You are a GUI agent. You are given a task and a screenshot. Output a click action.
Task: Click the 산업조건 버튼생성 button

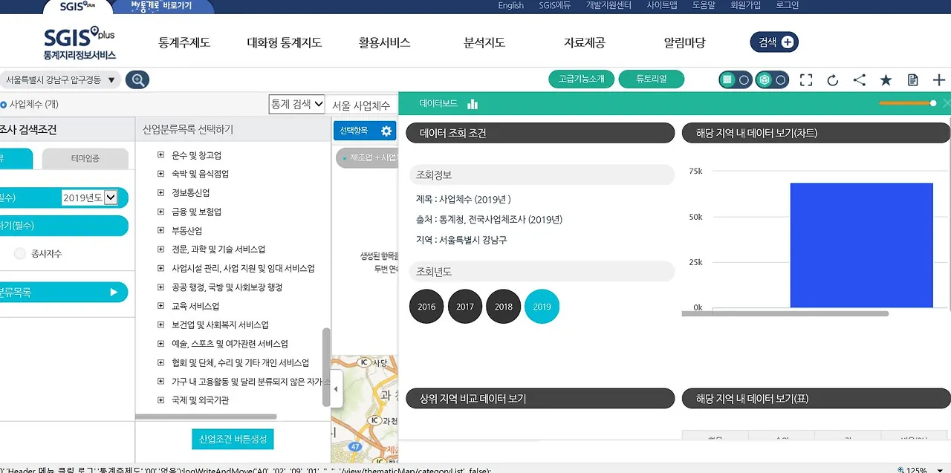pos(232,439)
